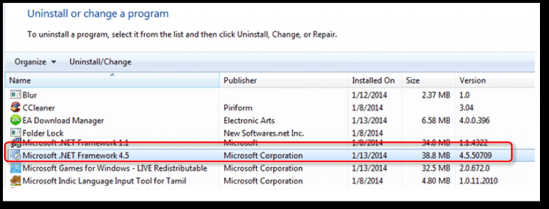The height and width of the screenshot is (209, 549).
Task: Click the CCleaner program icon
Action: click(15, 107)
